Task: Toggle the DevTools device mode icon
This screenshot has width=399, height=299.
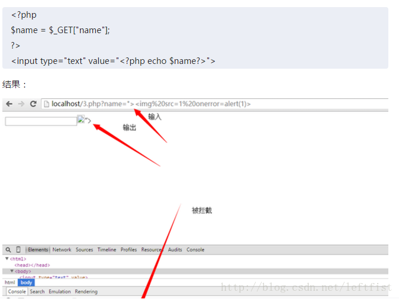Action: tap(18, 250)
